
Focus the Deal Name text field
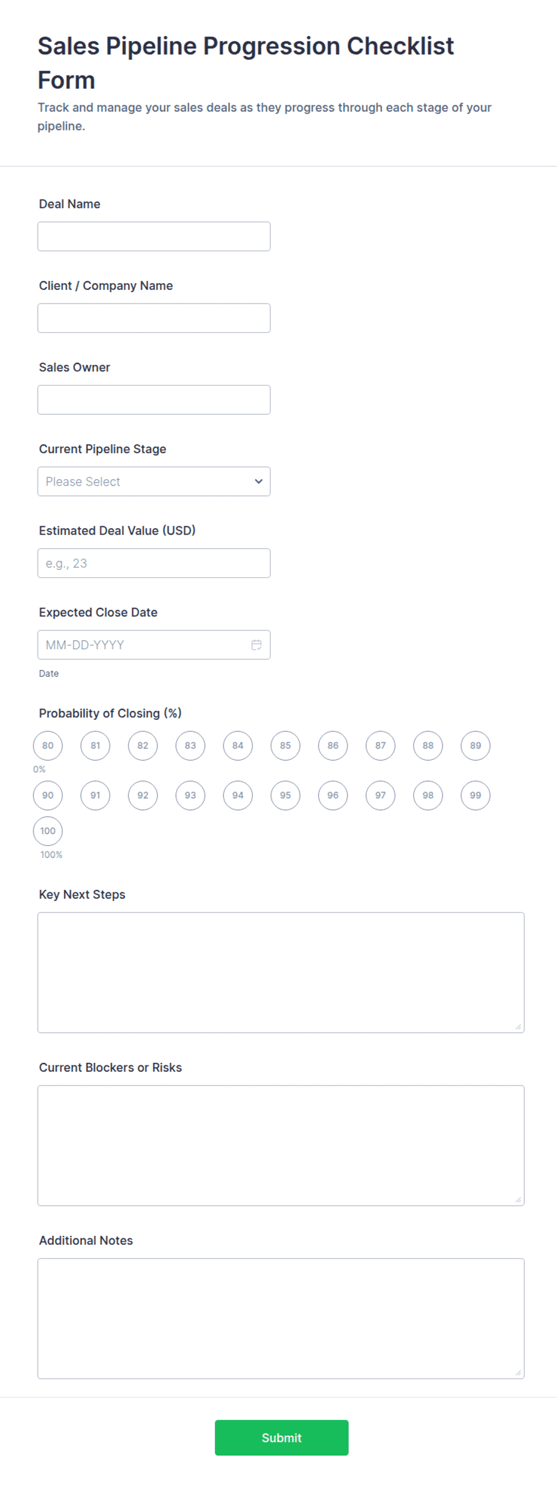[154, 237]
